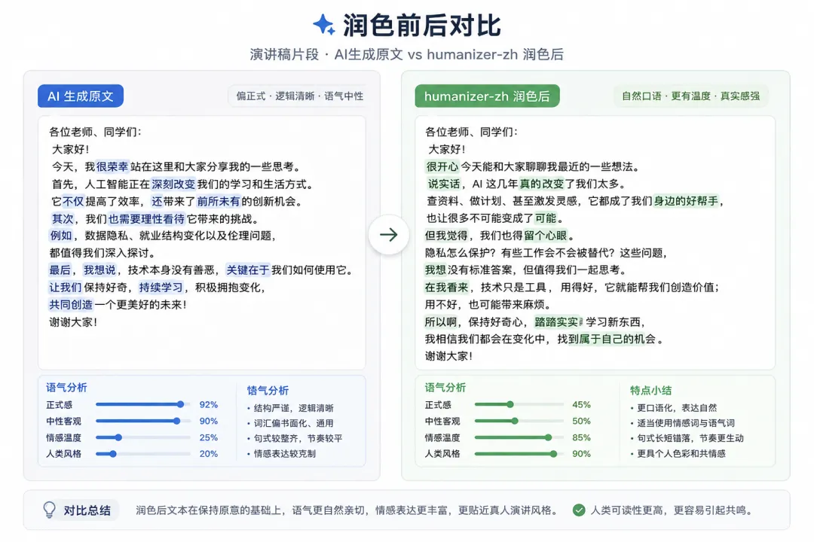This screenshot has height=542, width=814.
Task: Click the highlighted phrase 共同创造
Action: tap(71, 304)
